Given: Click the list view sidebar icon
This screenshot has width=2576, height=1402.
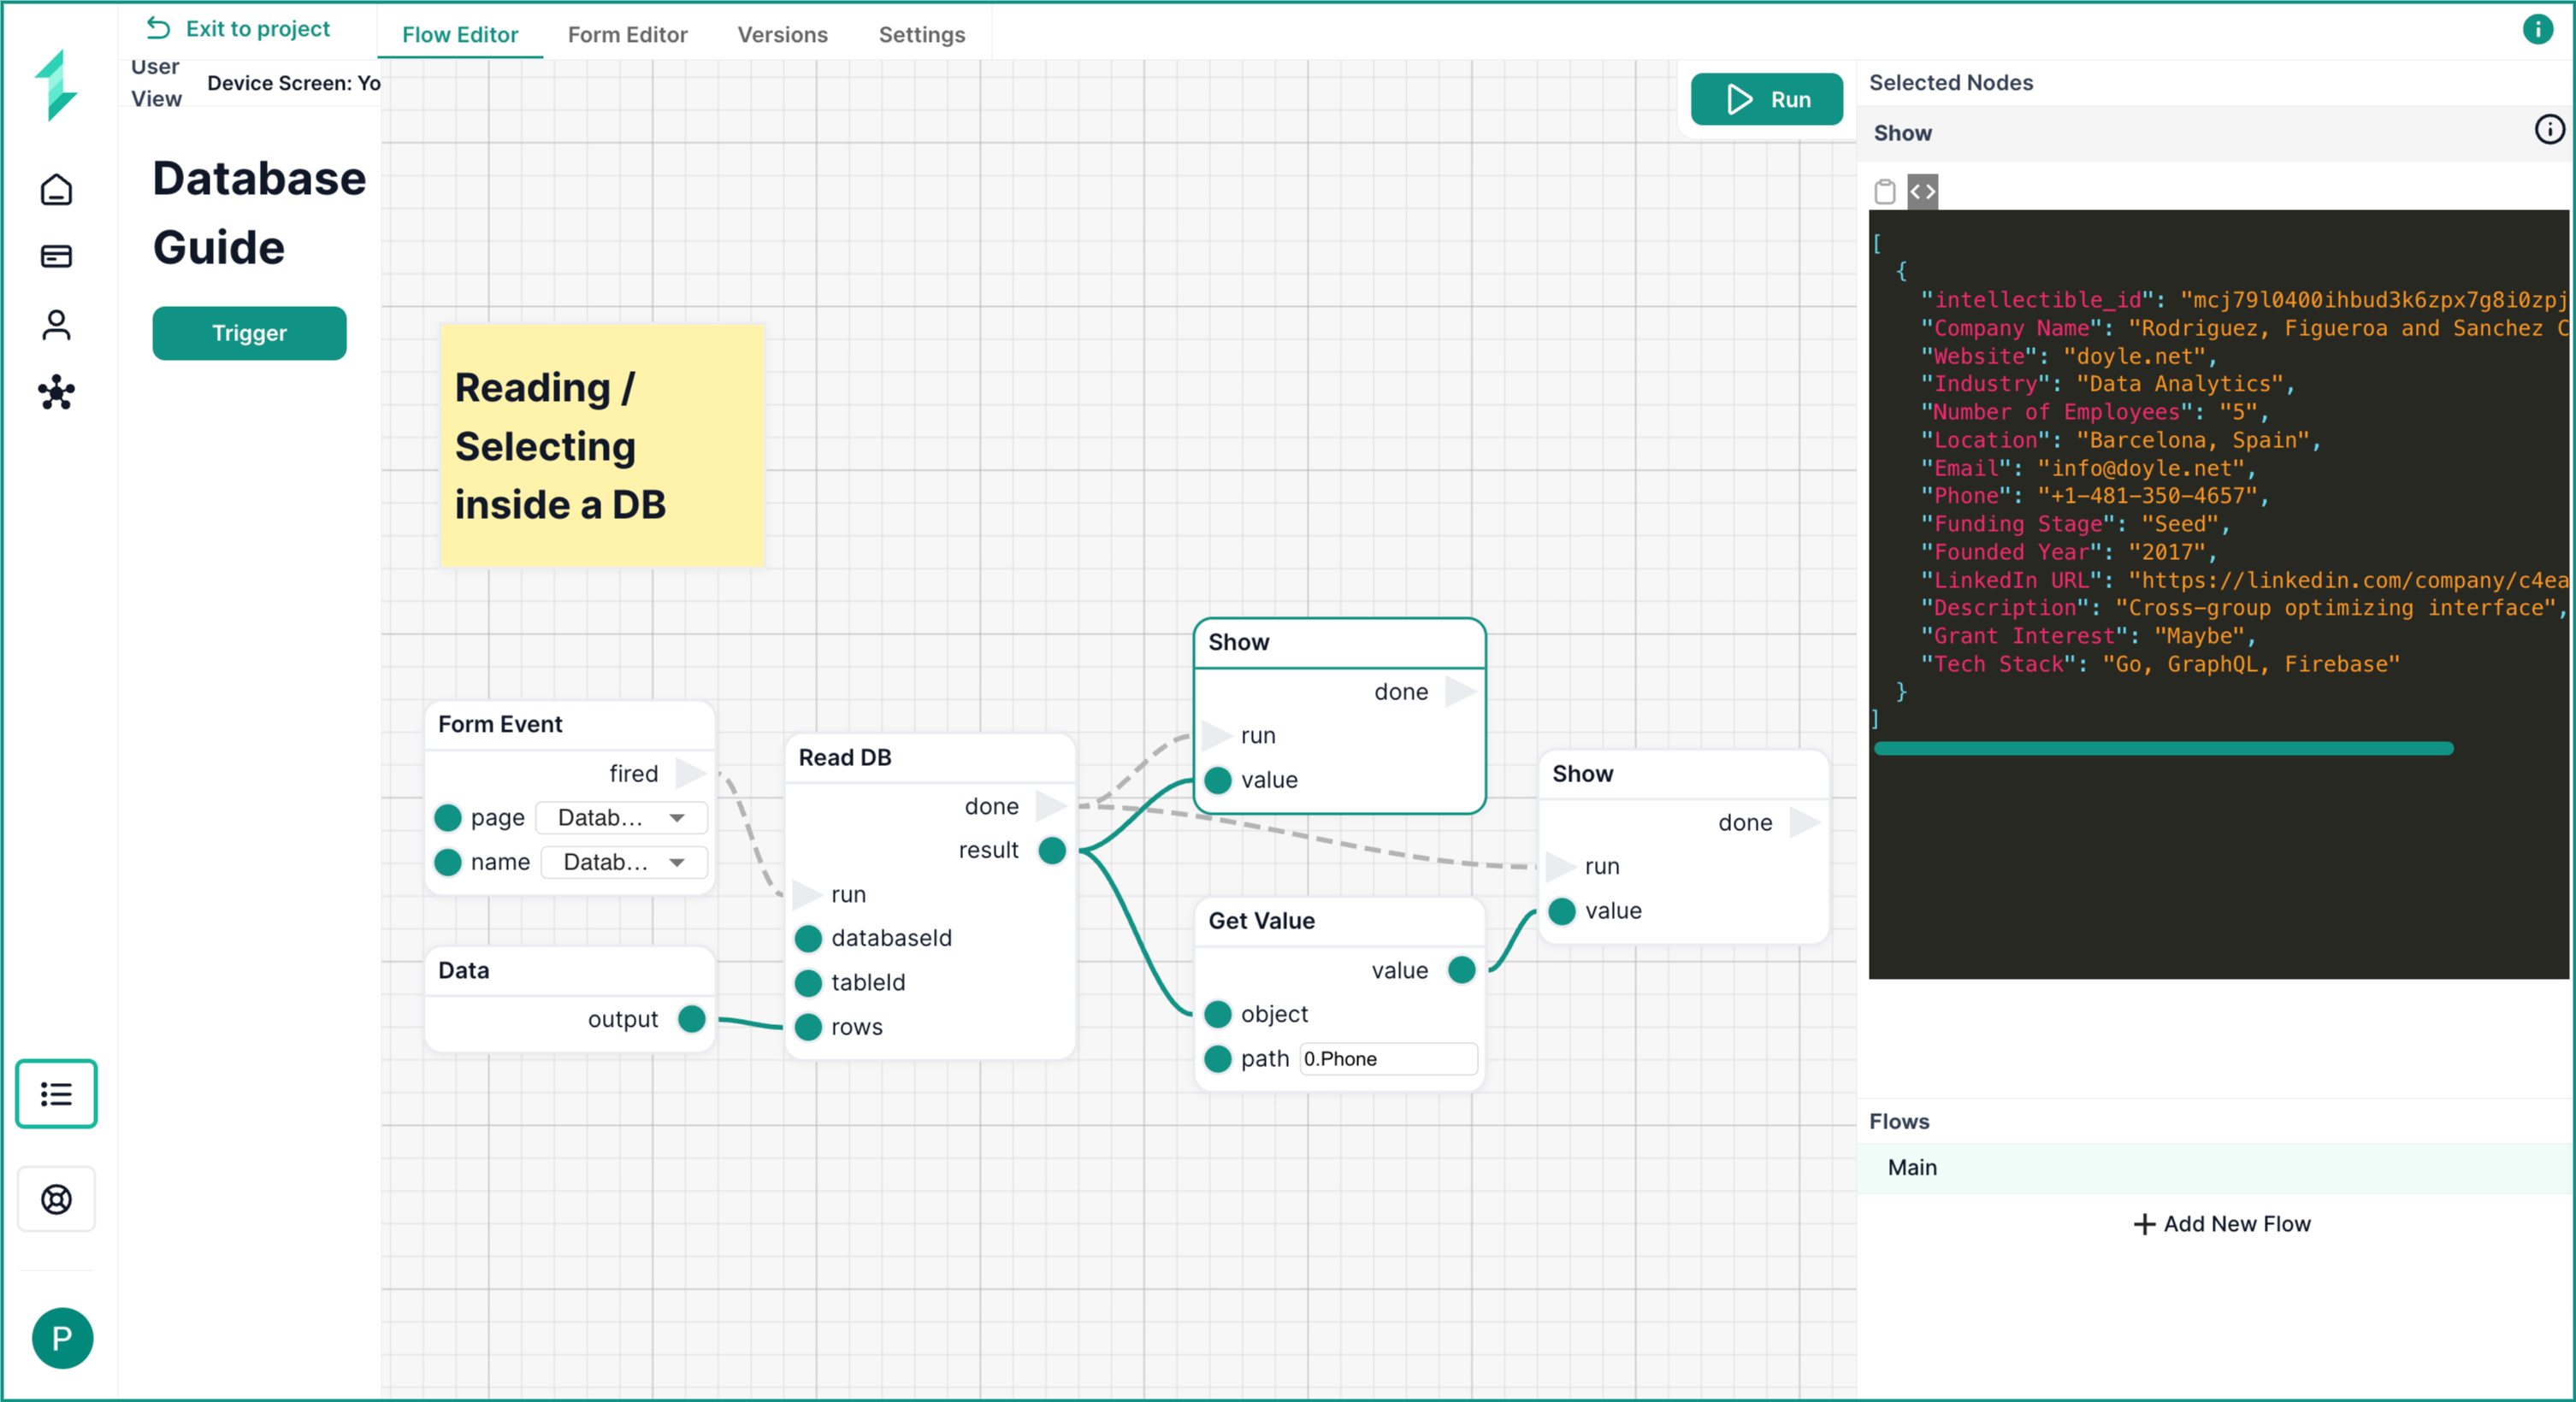Looking at the screenshot, I should [56, 1094].
